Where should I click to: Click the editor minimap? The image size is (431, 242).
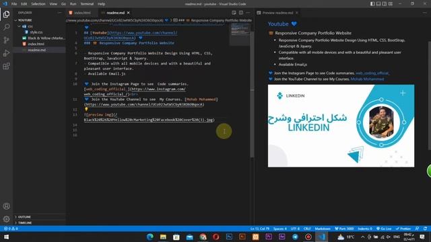240,34
